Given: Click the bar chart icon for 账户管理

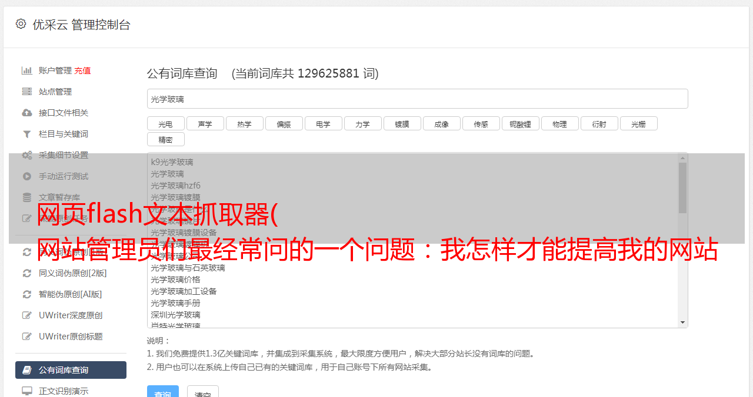Looking at the screenshot, I should (x=26, y=70).
